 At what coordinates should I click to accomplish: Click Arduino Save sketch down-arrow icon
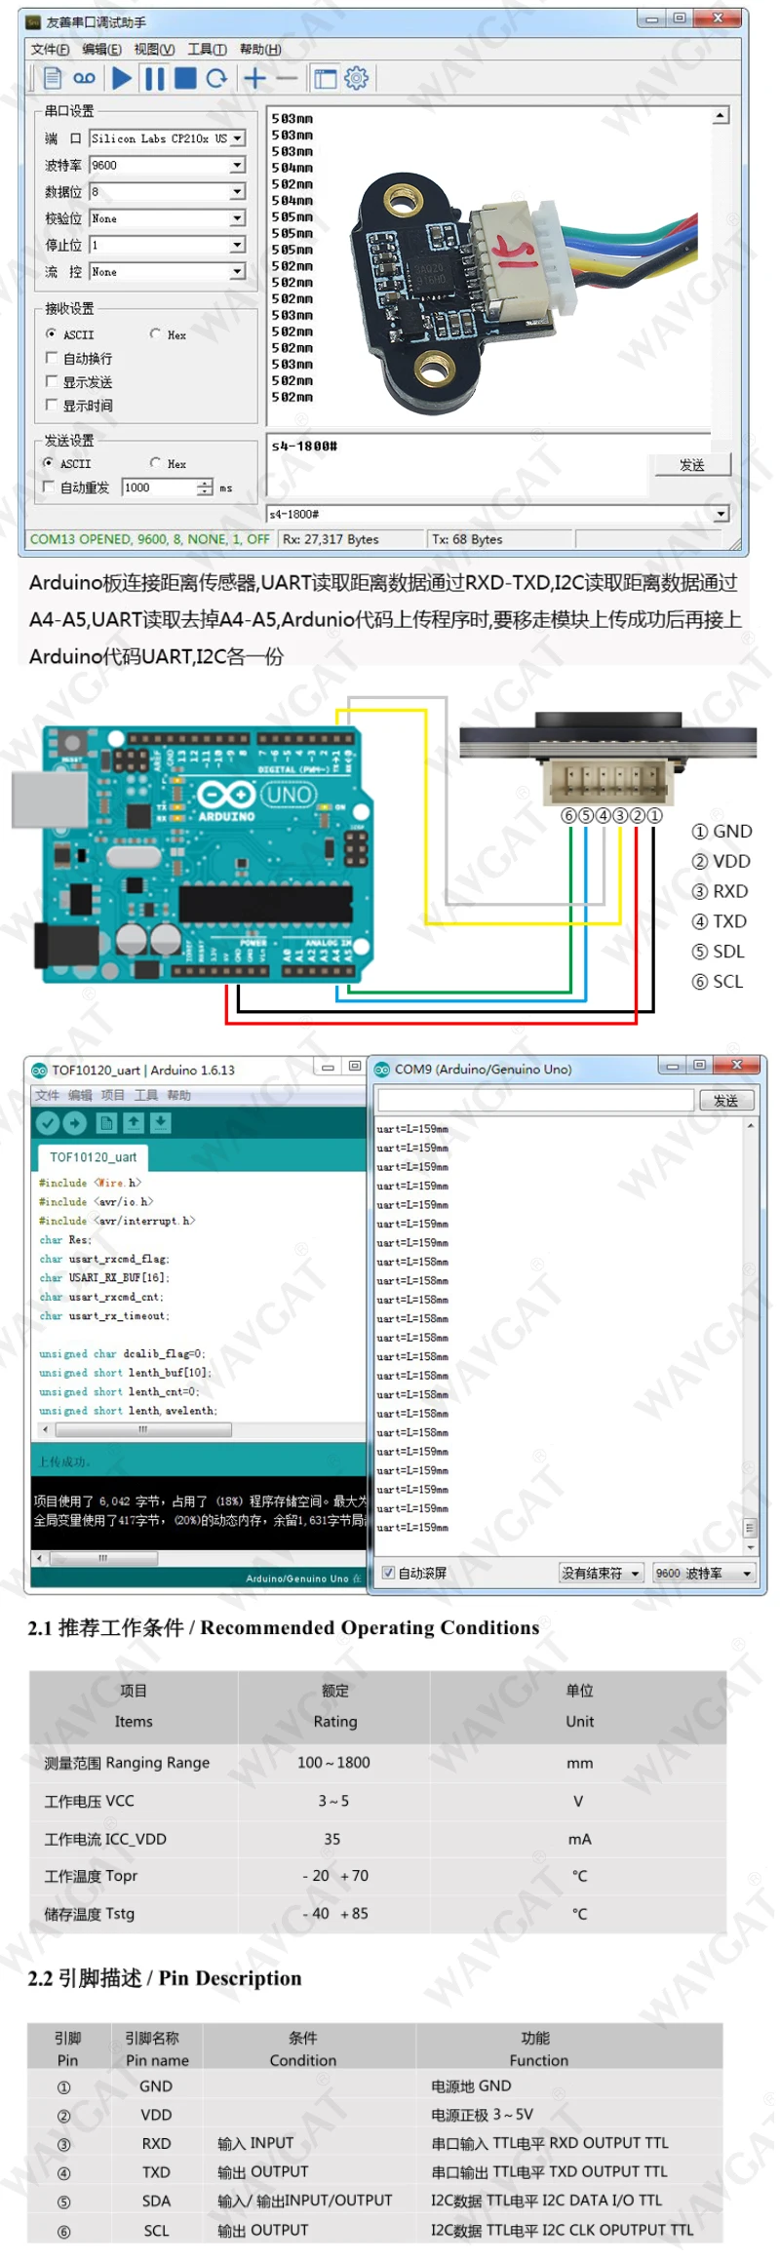point(161,1123)
